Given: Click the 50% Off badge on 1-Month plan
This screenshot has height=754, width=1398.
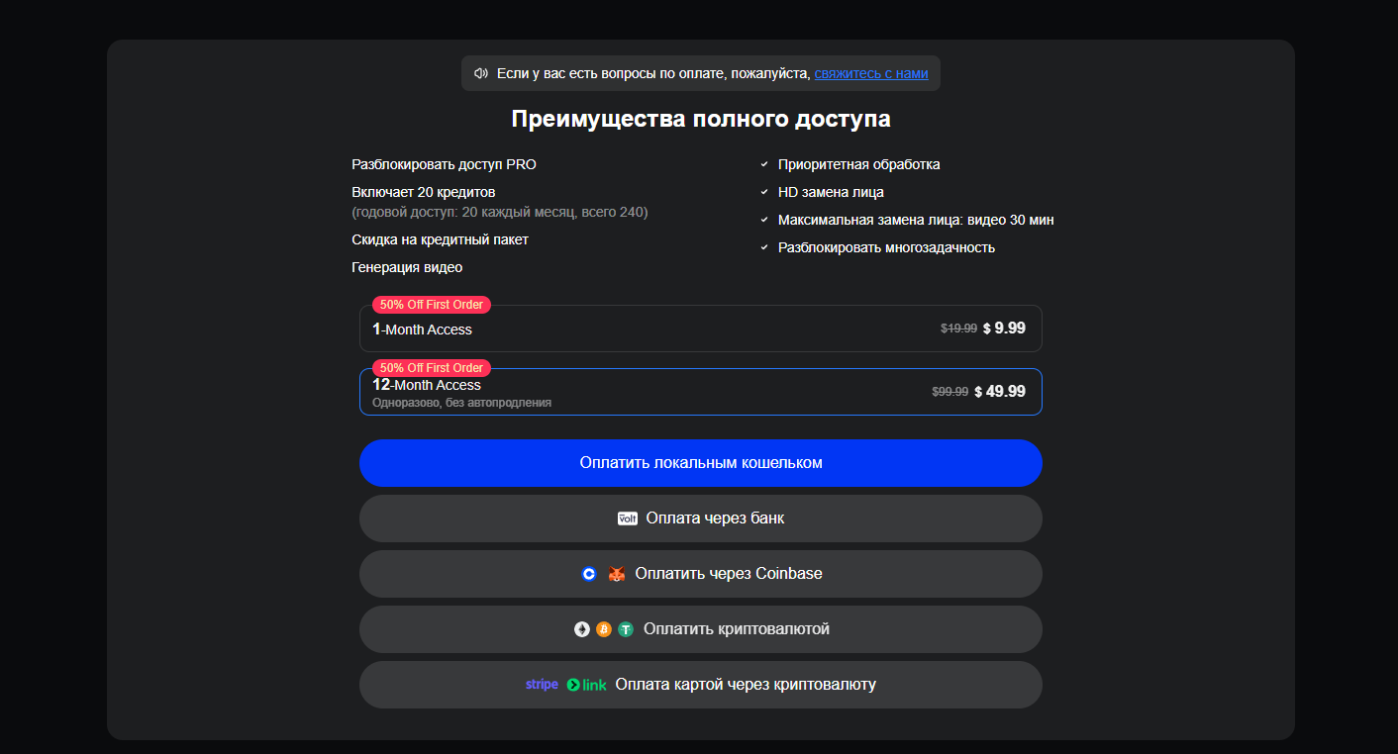Looking at the screenshot, I should (x=432, y=305).
